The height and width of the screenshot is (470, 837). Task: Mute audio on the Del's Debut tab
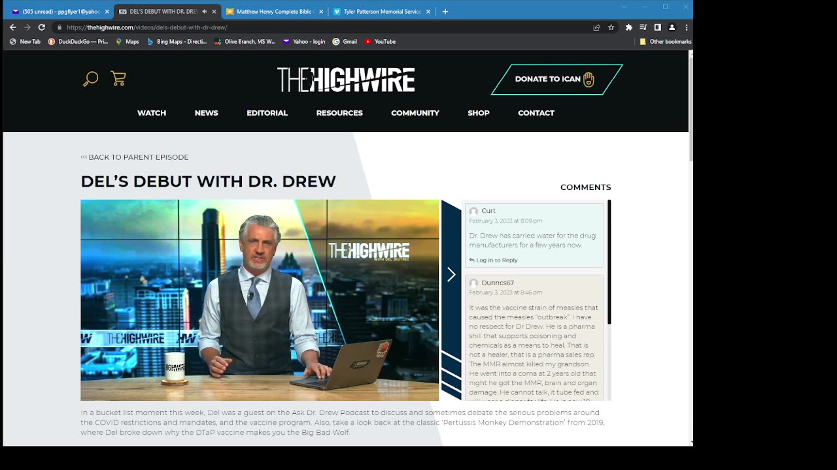tap(204, 12)
